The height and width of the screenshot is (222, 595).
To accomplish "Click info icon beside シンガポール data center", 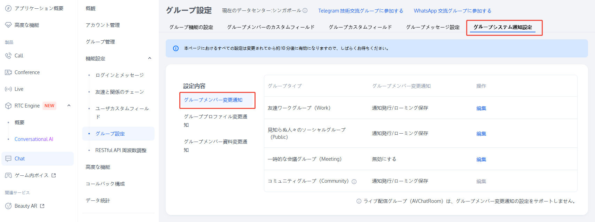I will (x=305, y=10).
